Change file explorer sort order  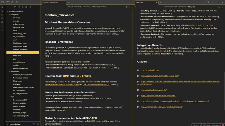[x=23, y=7]
